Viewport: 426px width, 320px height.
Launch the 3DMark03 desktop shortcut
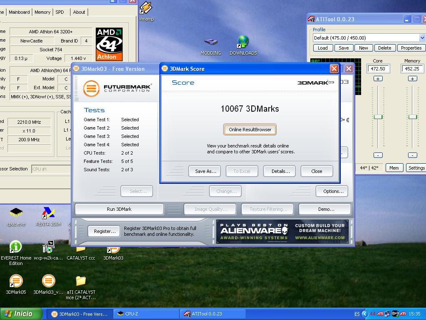[113, 253]
